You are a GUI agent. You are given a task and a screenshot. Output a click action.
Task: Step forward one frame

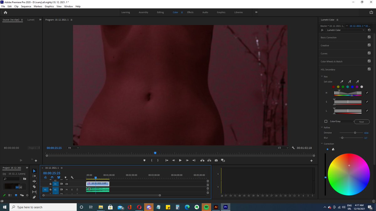(x=187, y=160)
